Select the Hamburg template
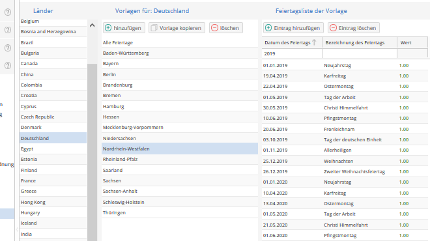Image resolution: width=430 pixels, height=241 pixels. [x=180, y=106]
